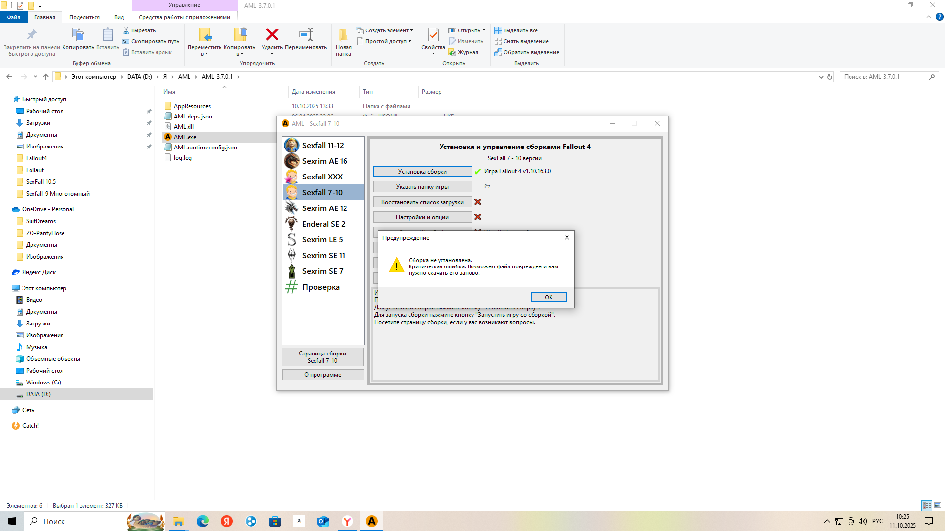The height and width of the screenshot is (531, 945).
Task: Click the О программе button
Action: pos(322,375)
